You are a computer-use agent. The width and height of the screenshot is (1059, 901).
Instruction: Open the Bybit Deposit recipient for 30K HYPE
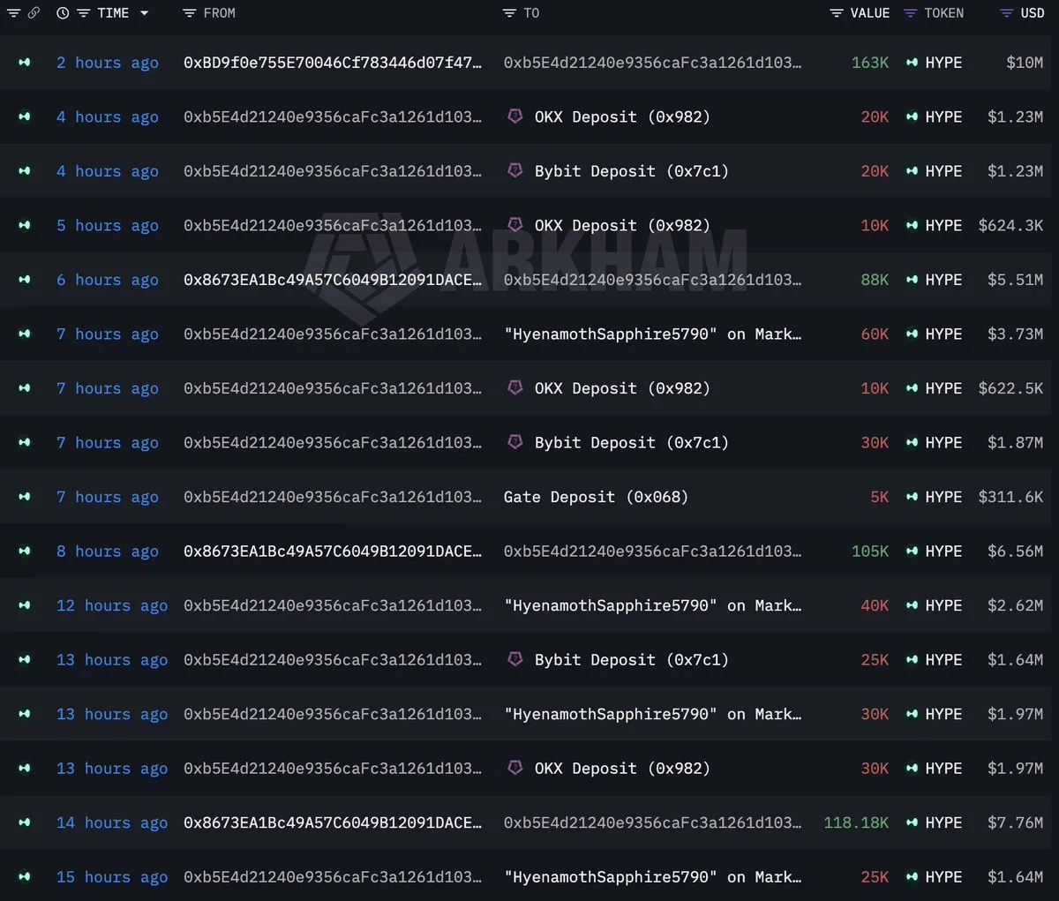[632, 442]
